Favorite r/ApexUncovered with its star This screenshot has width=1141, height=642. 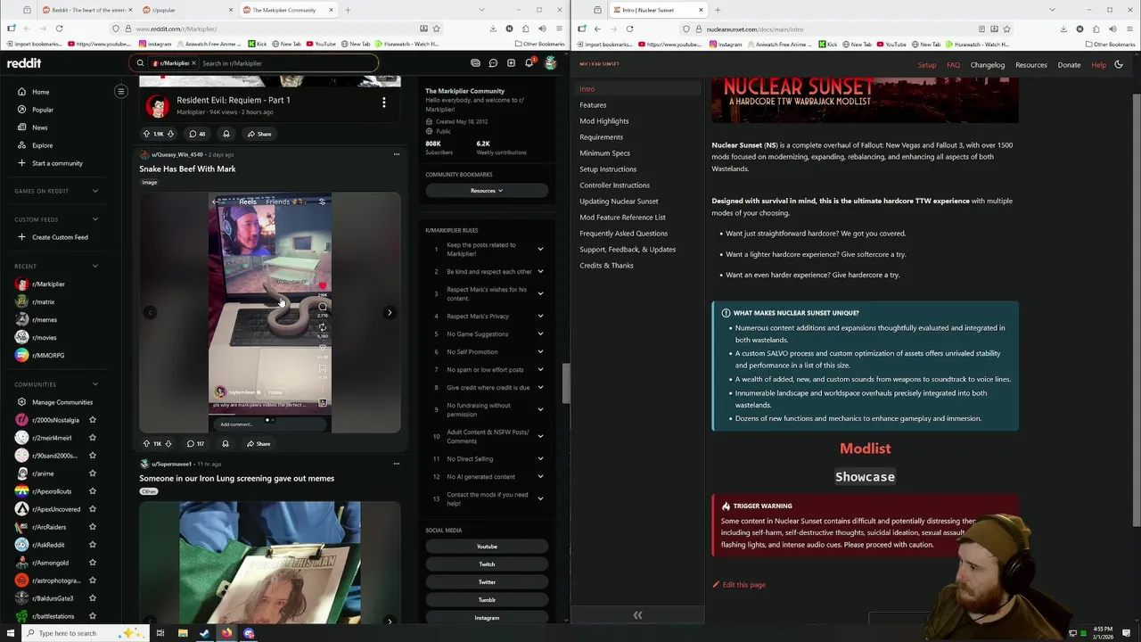point(92,509)
